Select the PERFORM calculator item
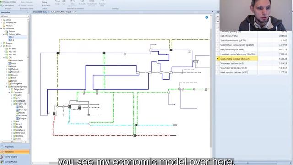 pos(19,133)
